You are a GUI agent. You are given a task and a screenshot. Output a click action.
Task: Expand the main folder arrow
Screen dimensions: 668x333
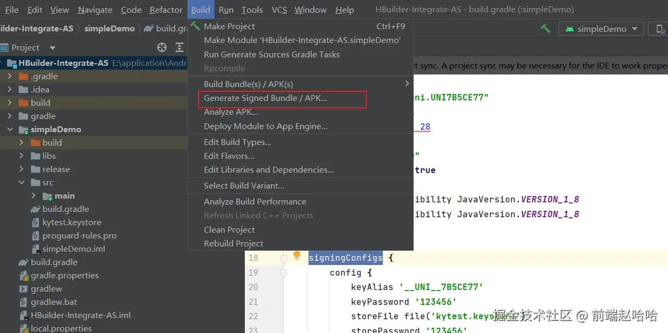click(x=33, y=195)
